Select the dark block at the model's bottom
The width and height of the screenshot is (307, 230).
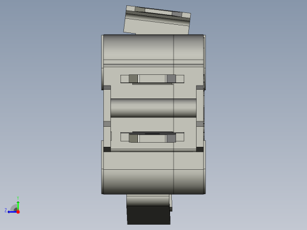(x=149, y=215)
